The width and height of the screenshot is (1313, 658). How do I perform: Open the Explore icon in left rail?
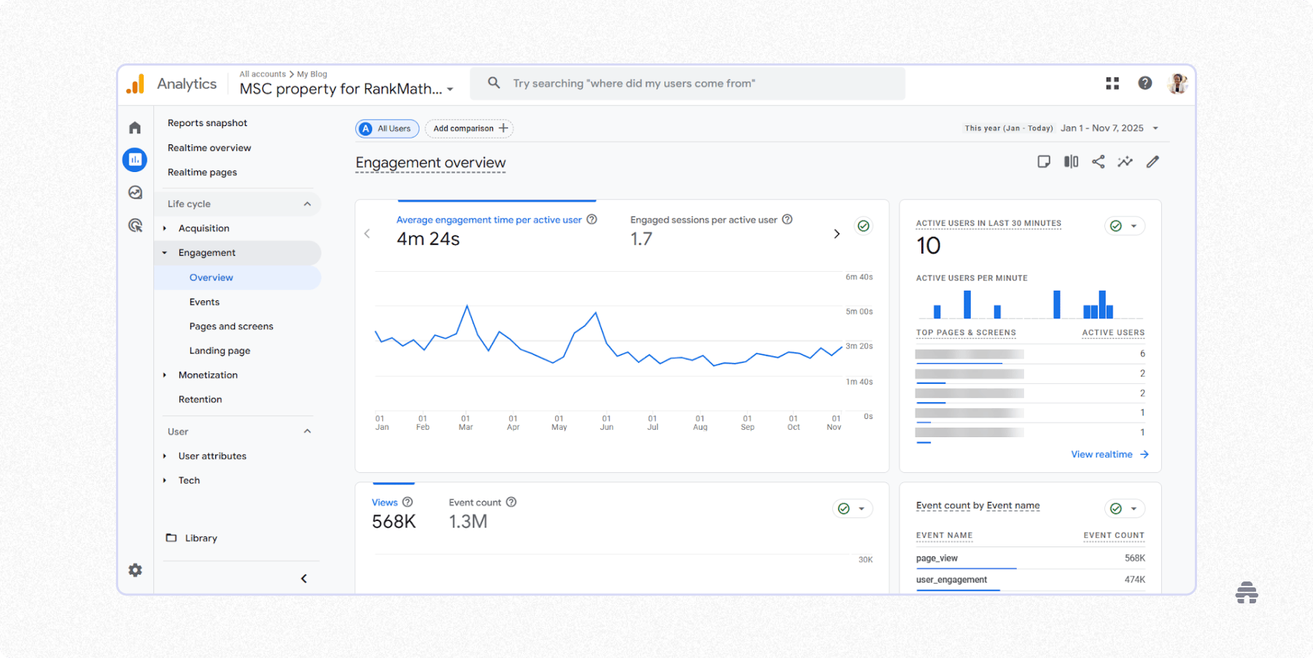coord(135,192)
